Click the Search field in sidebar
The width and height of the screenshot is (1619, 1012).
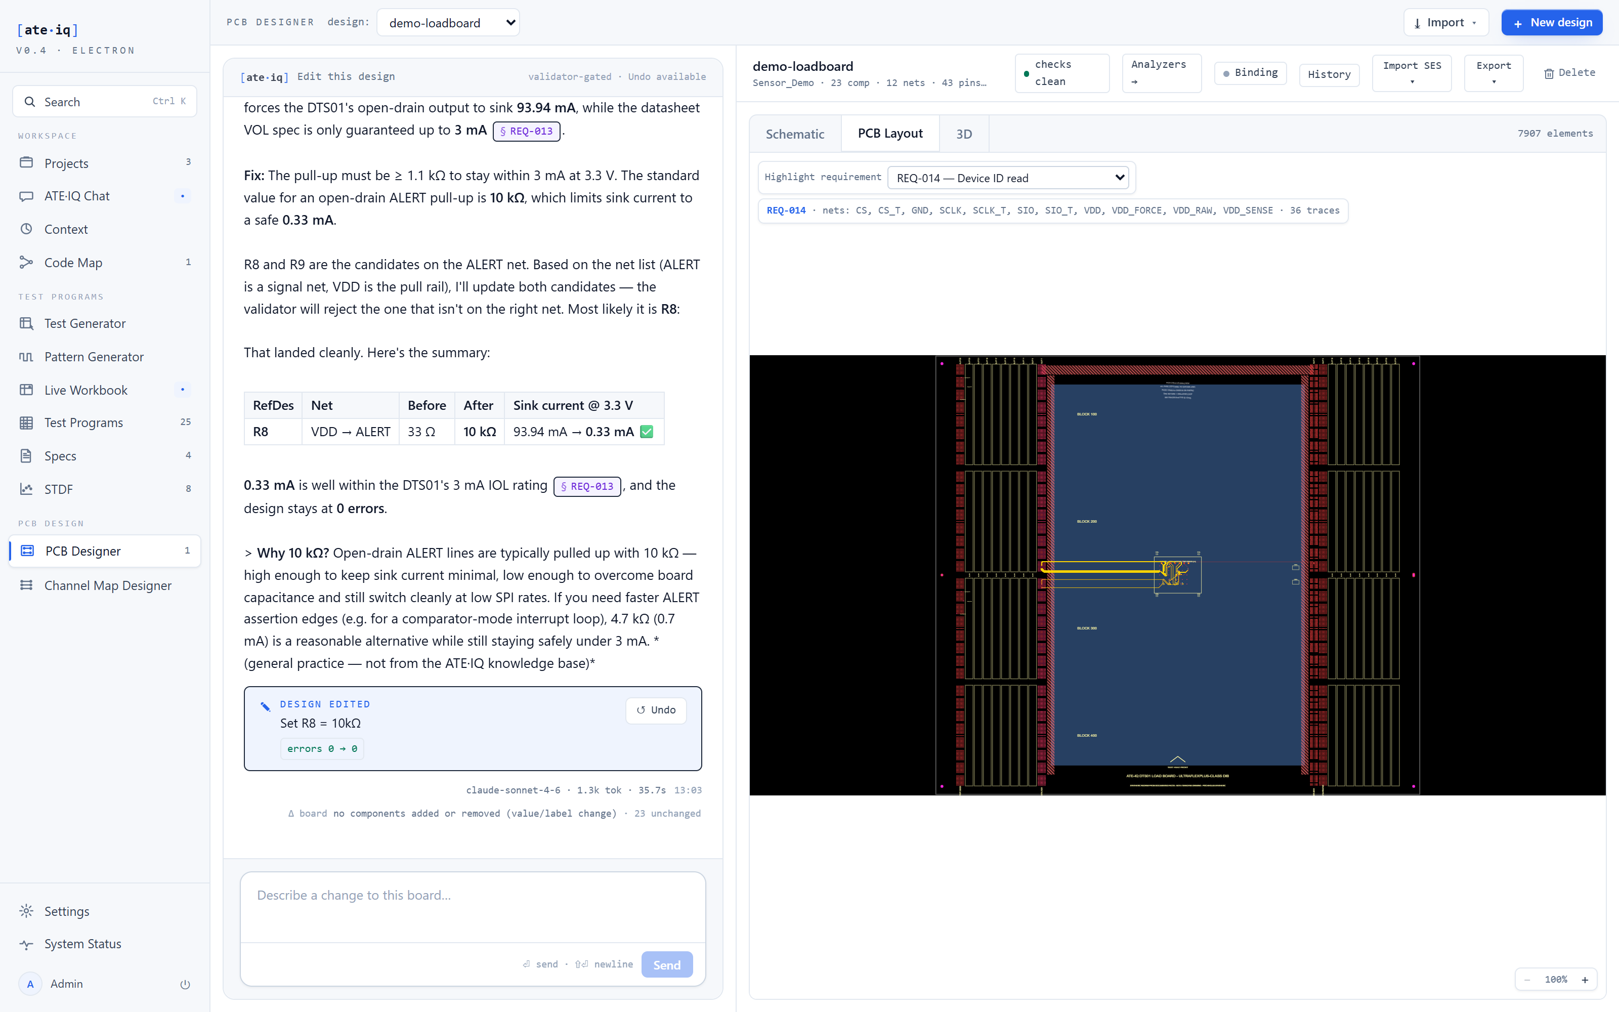[x=104, y=102]
